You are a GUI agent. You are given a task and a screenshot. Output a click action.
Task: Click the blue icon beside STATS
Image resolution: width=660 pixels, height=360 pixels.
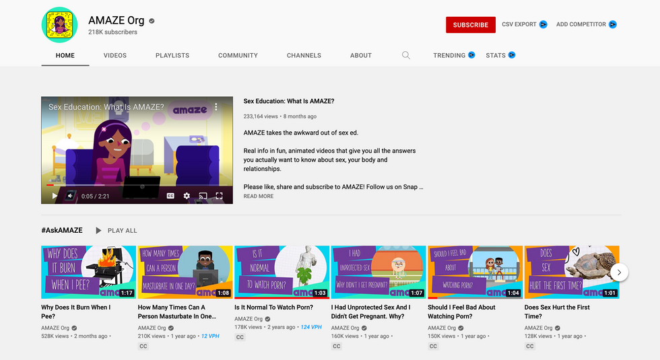coord(512,55)
